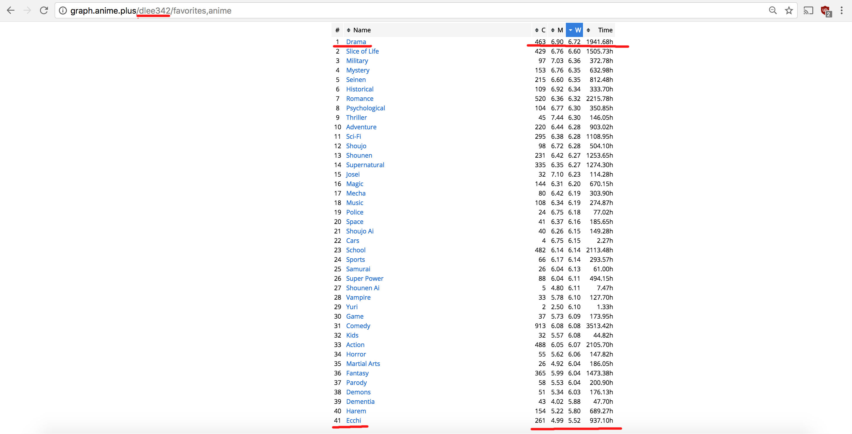This screenshot has width=852, height=434.
Task: Open the Slice of Life link
Action: (x=362, y=51)
